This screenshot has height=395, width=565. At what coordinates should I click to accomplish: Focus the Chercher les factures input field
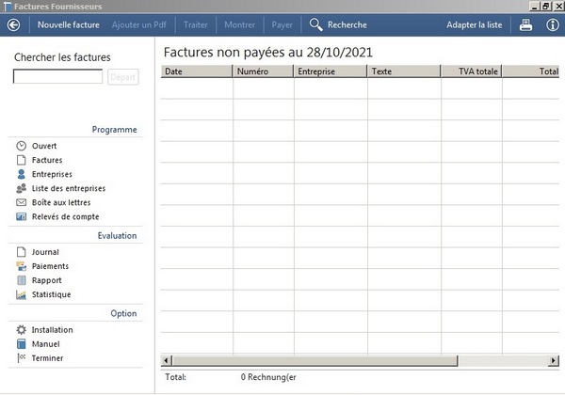click(57, 76)
